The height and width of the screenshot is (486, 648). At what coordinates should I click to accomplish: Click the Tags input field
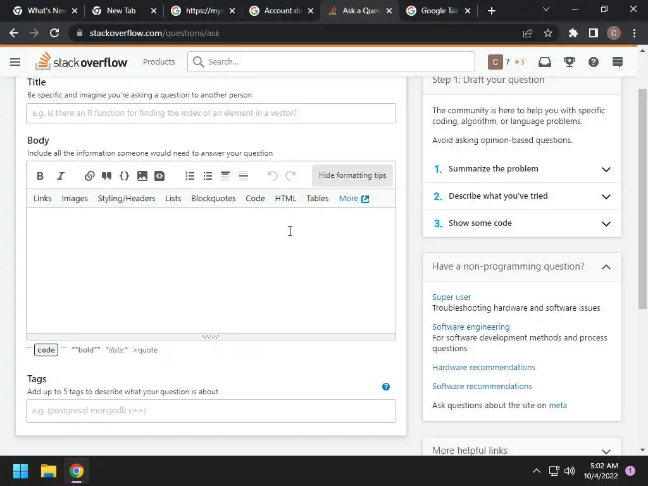pyautogui.click(x=211, y=411)
